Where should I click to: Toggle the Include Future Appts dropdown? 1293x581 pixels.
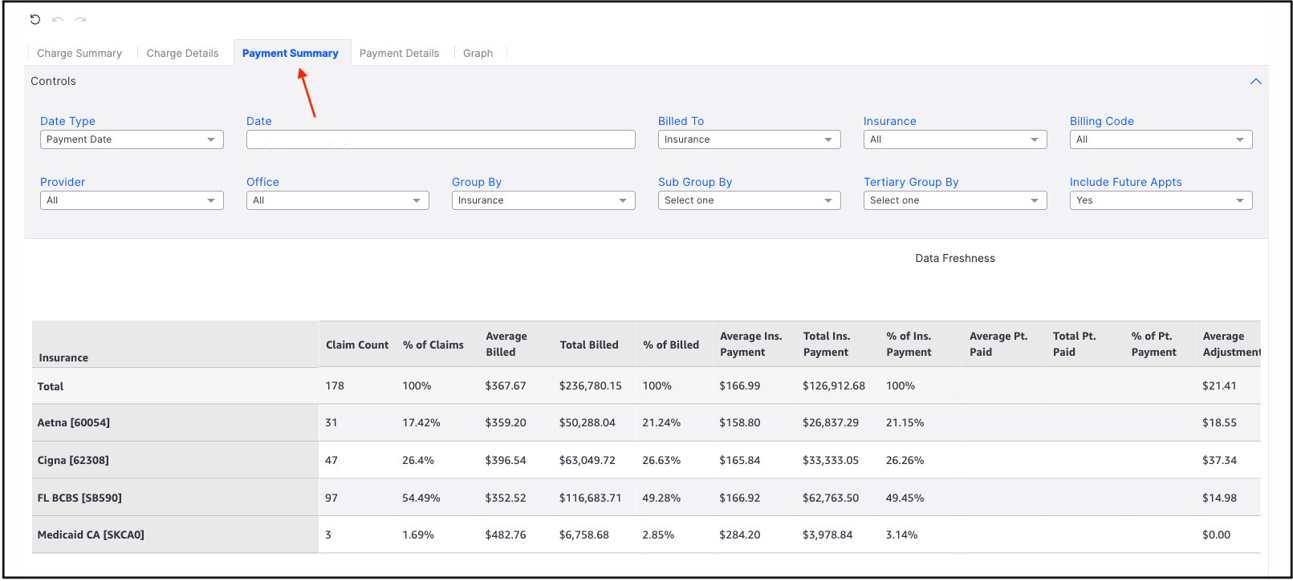pyautogui.click(x=1161, y=200)
